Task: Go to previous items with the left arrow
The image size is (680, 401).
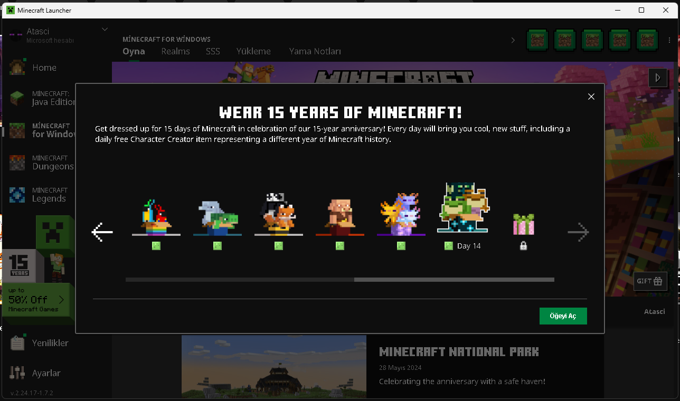Action: coord(102,232)
